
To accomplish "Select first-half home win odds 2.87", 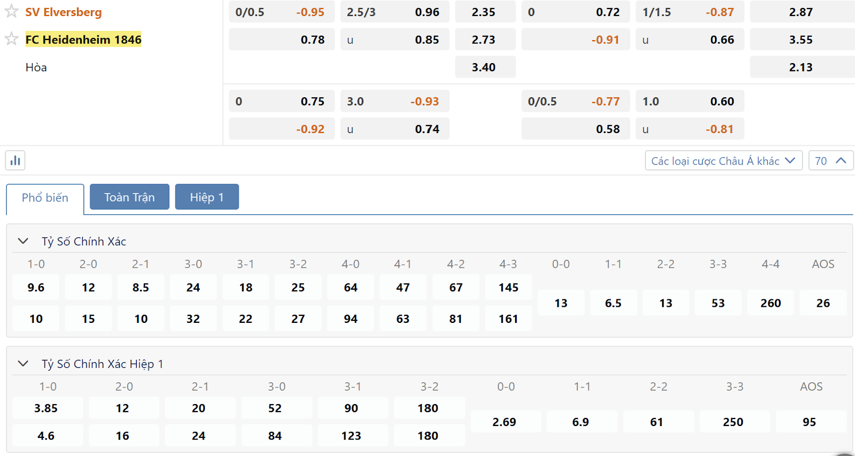I will (802, 12).
